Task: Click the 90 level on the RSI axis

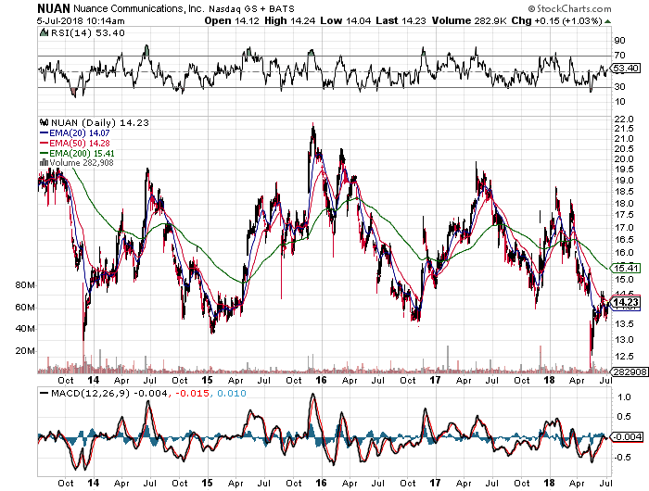Action: 619,41
